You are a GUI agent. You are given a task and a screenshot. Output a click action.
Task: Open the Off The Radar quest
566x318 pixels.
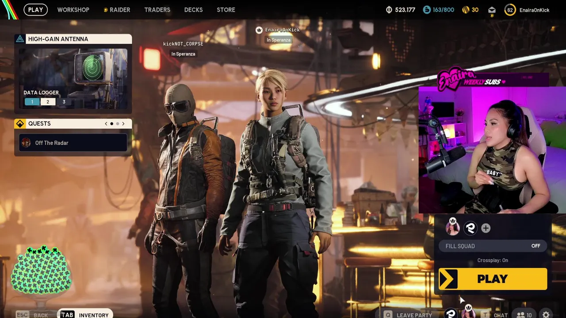73,143
